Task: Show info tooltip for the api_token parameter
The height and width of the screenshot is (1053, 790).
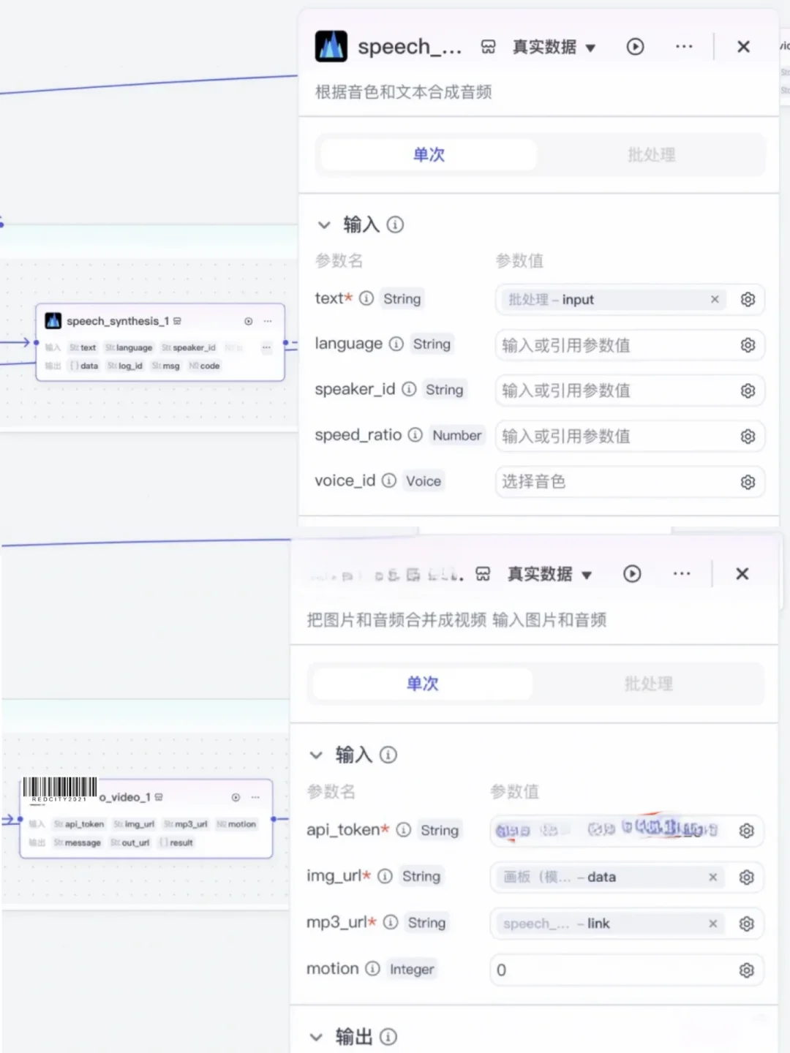Action: [403, 829]
